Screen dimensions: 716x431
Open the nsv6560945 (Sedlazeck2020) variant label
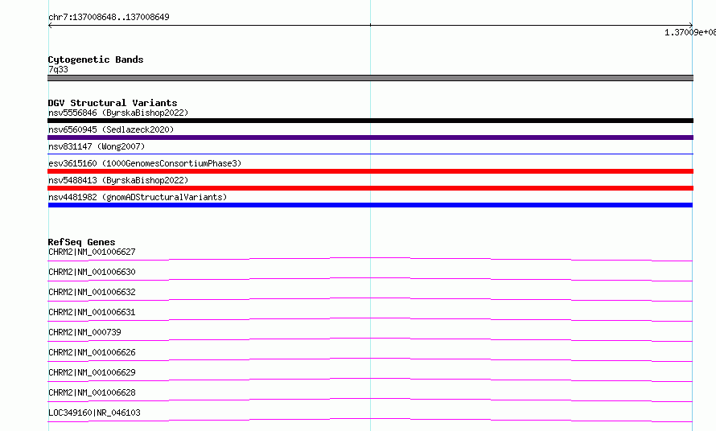(x=111, y=129)
